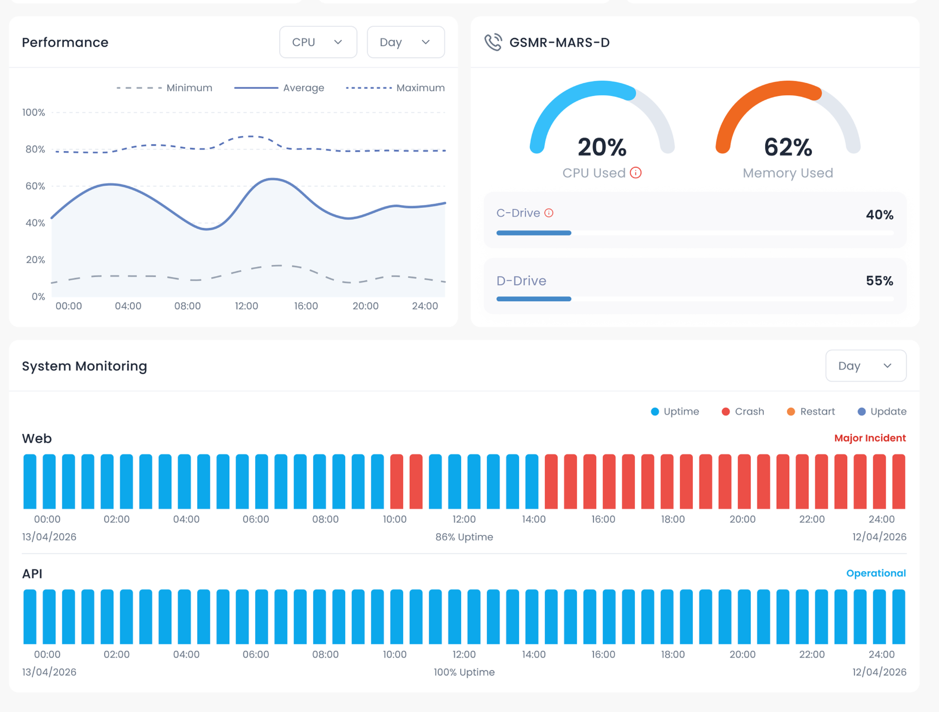This screenshot has width=939, height=712.
Task: Toggle the Average series in chart legend
Action: coord(279,88)
